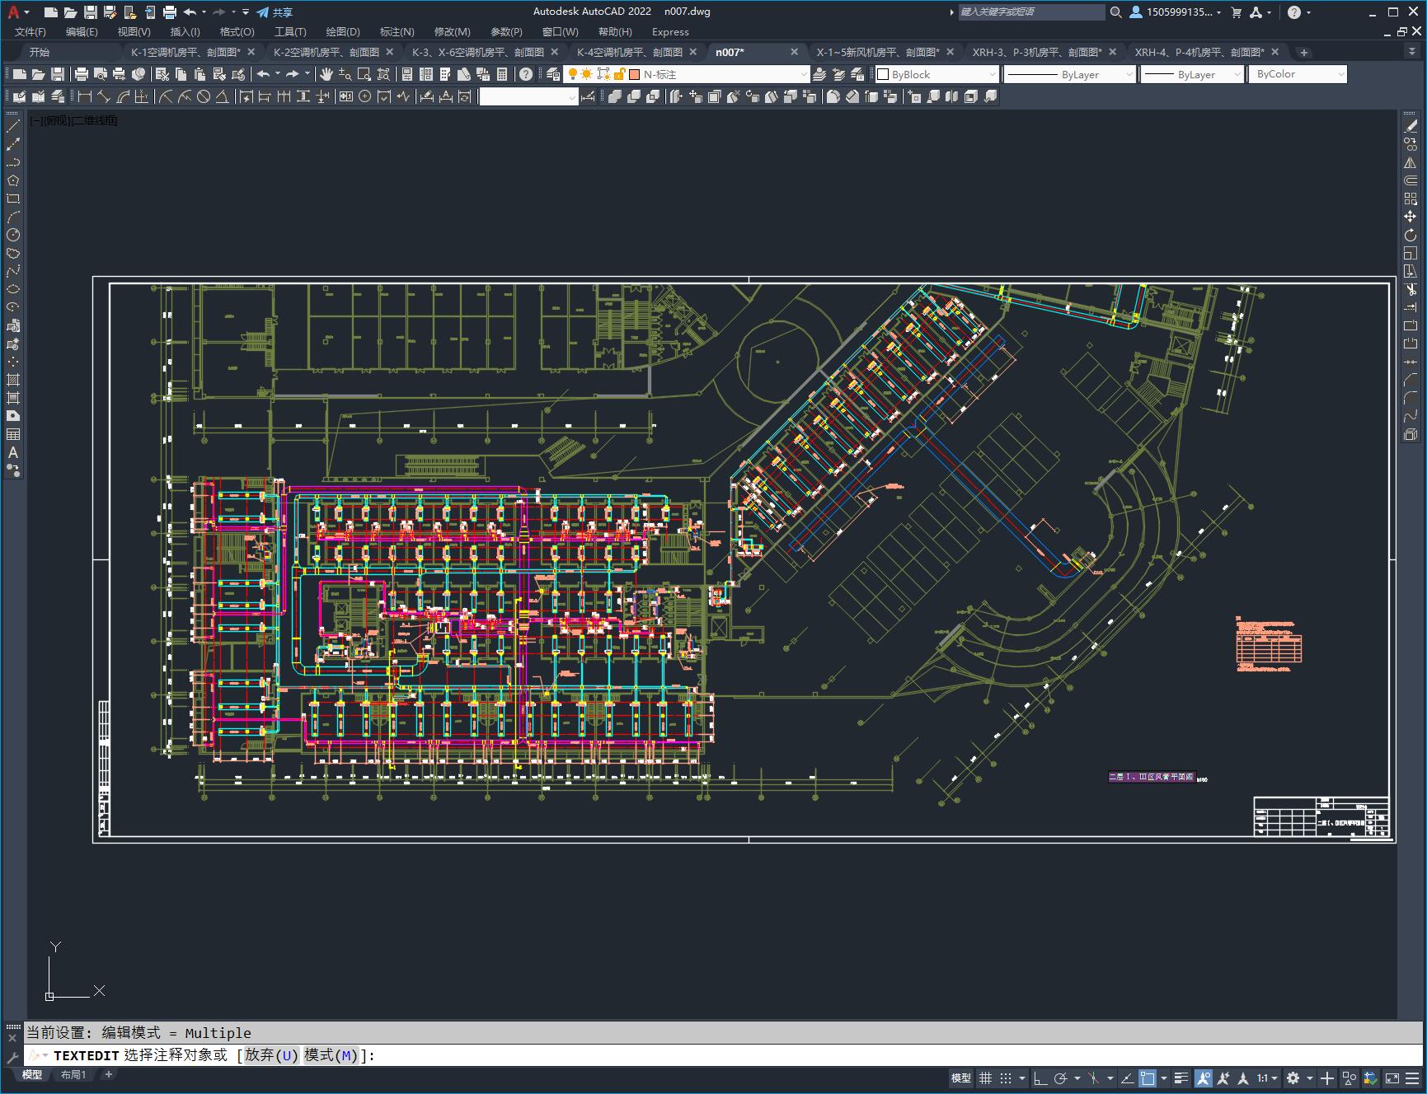Switch to 布局1 layout tab
The image size is (1427, 1094).
click(x=73, y=1074)
